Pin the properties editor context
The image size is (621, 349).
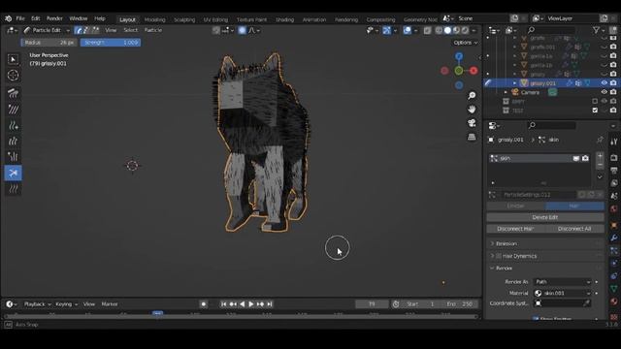(x=600, y=140)
